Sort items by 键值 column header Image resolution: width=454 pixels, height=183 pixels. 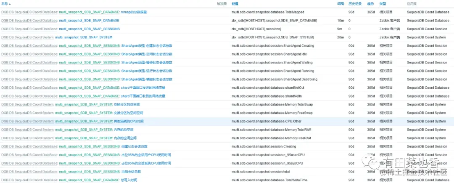pos(235,4)
